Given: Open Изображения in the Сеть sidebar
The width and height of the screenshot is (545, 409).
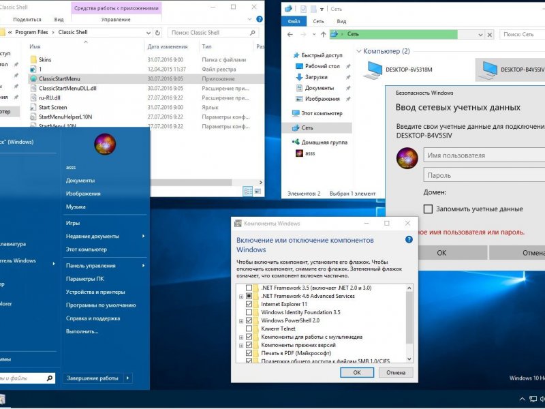Looking at the screenshot, I should point(317,99).
